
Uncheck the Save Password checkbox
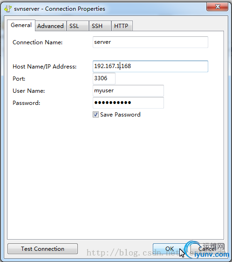point(96,115)
